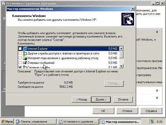The image size is (166, 125).
Task: Expand the middle double-chevron section
Action: (x=157, y=90)
